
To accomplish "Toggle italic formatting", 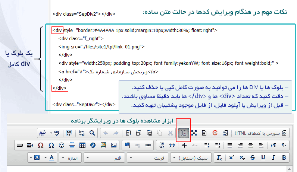I will [273, 157].
